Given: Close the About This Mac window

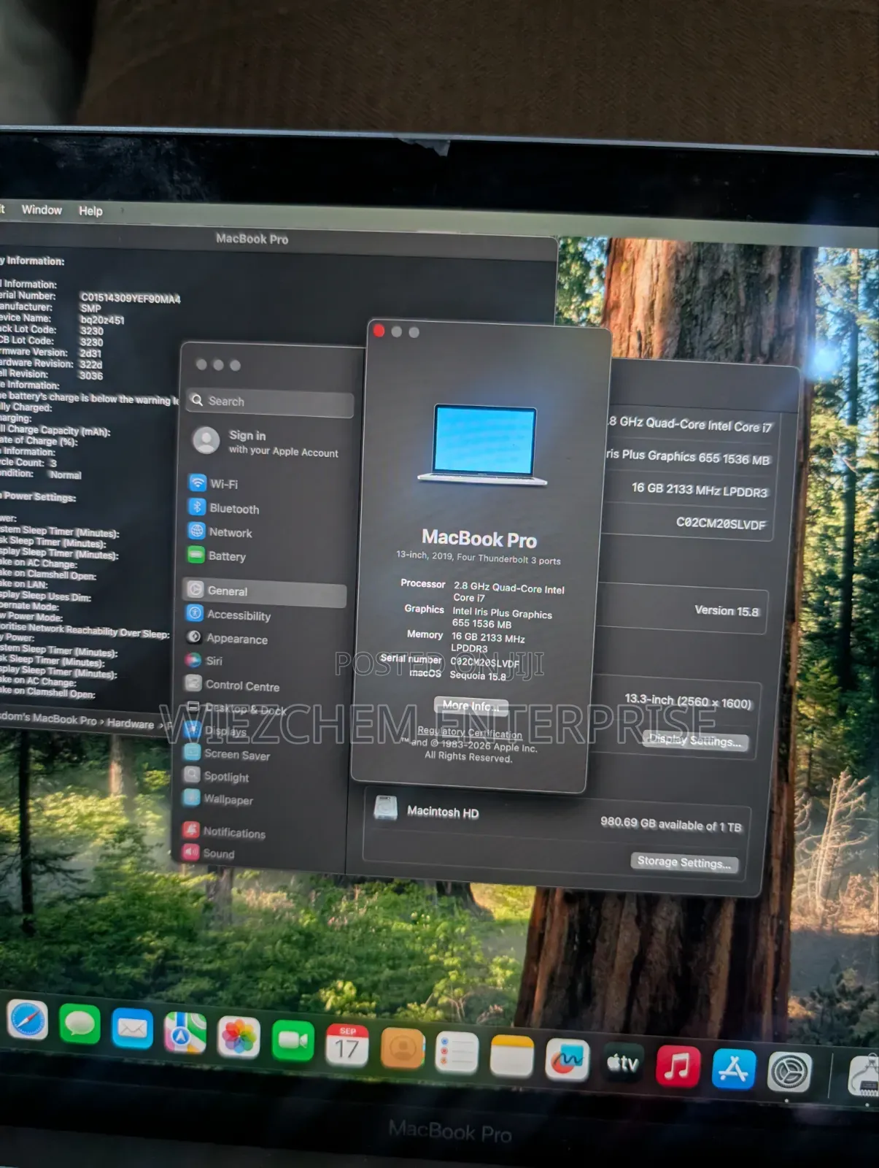Looking at the screenshot, I should (379, 331).
